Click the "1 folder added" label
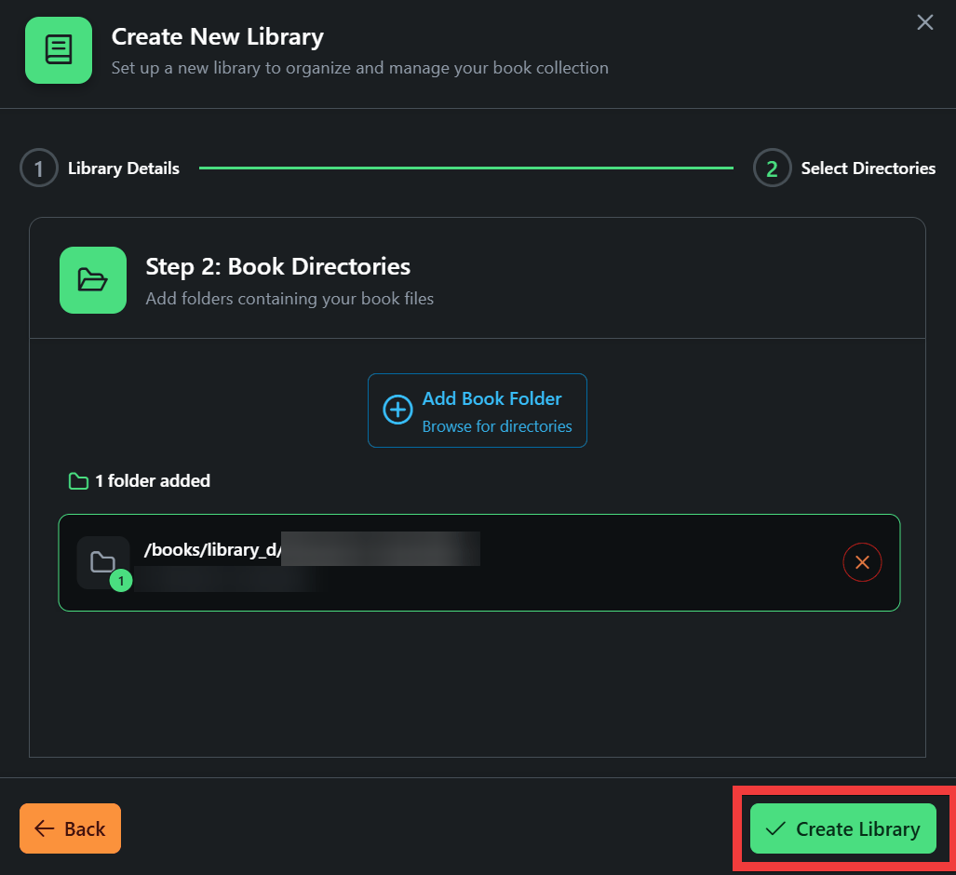Image resolution: width=956 pixels, height=875 pixels. (153, 481)
